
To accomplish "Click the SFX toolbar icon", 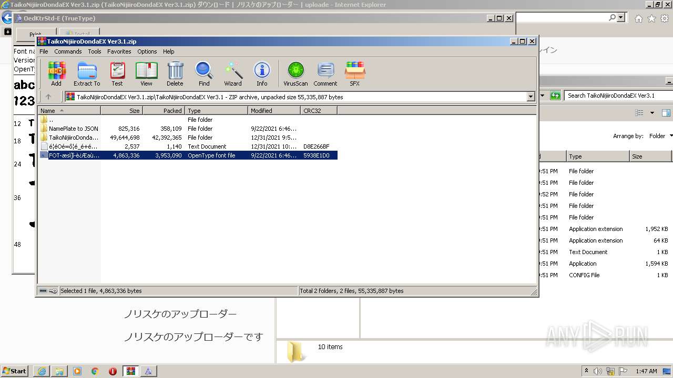I will pyautogui.click(x=355, y=74).
